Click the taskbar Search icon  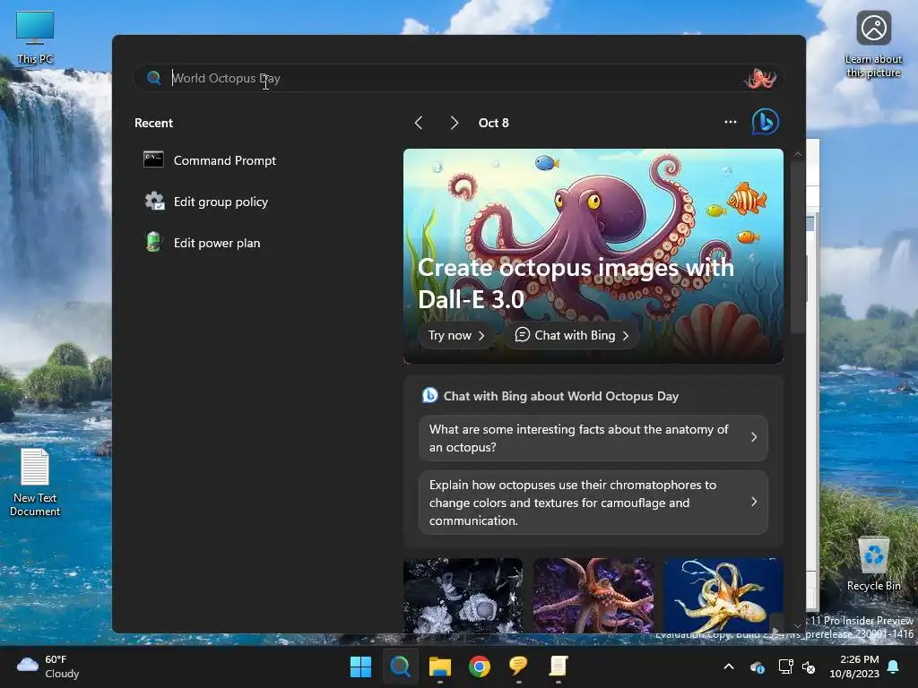coord(401,666)
